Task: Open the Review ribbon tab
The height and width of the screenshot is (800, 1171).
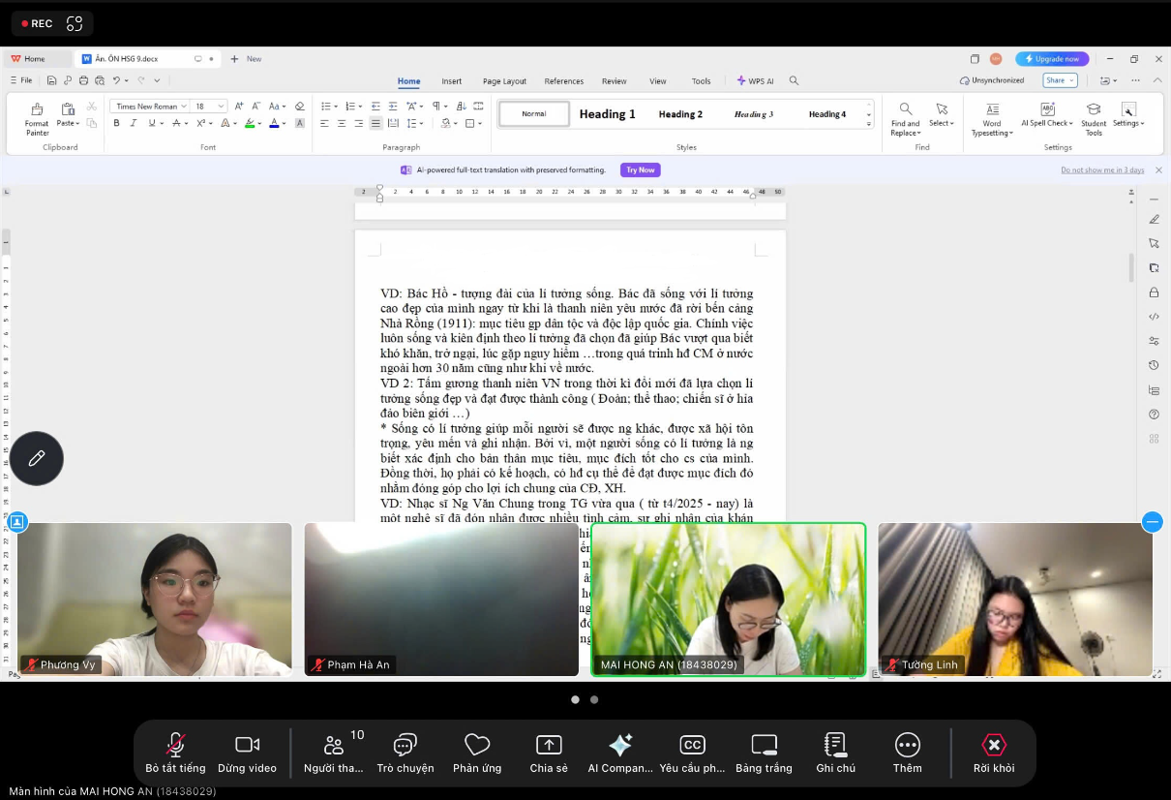Action: 614,81
